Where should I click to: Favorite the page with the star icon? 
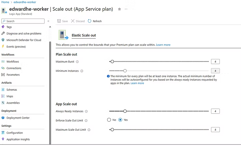pyautogui.click(x=120, y=9)
